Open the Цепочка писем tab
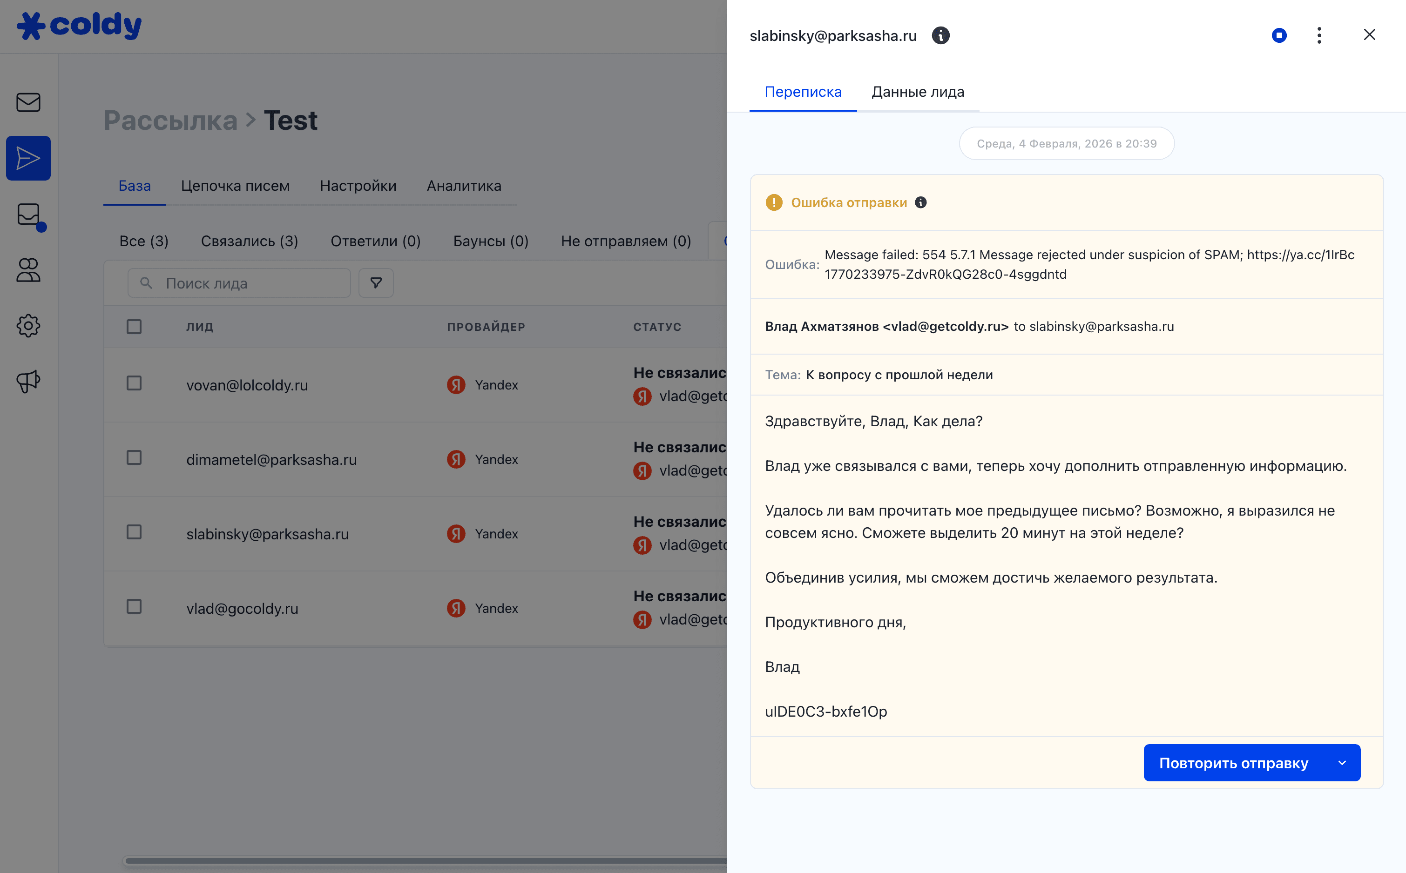 [x=235, y=186]
